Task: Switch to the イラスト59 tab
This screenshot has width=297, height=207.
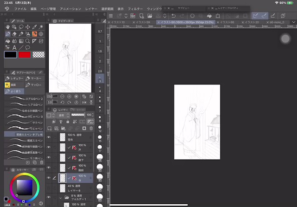Action: click(x=143, y=22)
